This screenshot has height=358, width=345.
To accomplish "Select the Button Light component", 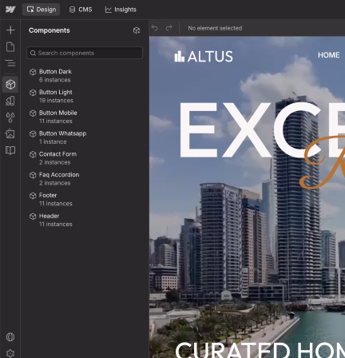I will pyautogui.click(x=85, y=96).
